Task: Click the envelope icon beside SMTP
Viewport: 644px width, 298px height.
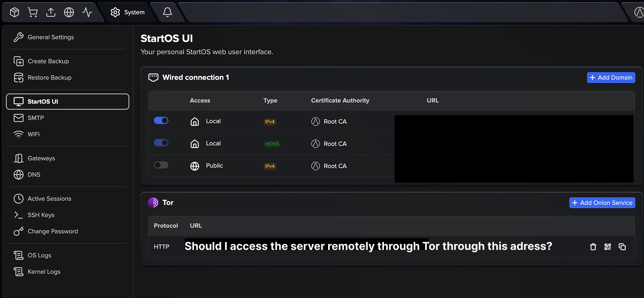Action: click(19, 118)
